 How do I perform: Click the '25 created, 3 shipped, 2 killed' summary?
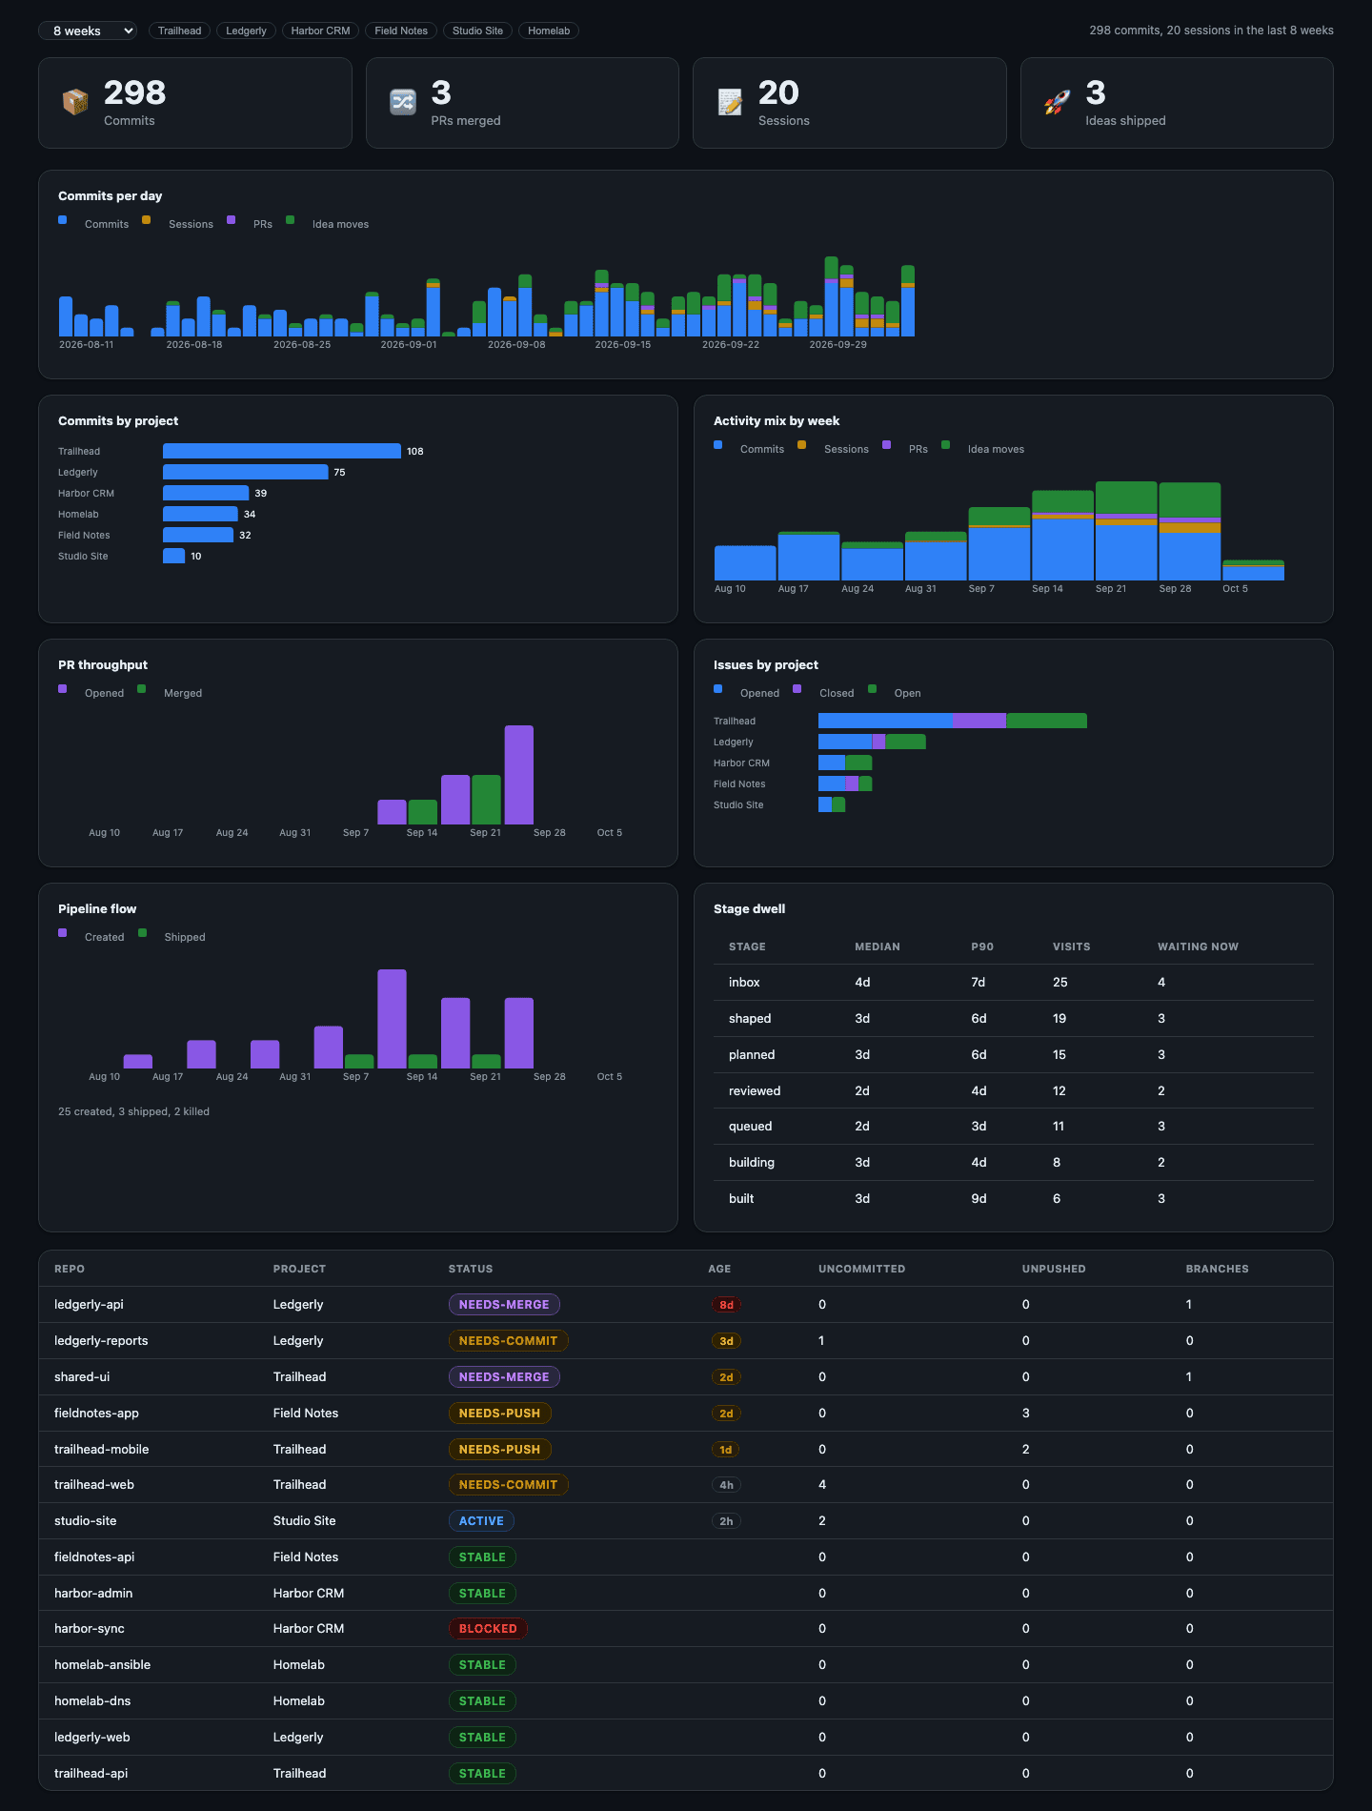tap(133, 1111)
